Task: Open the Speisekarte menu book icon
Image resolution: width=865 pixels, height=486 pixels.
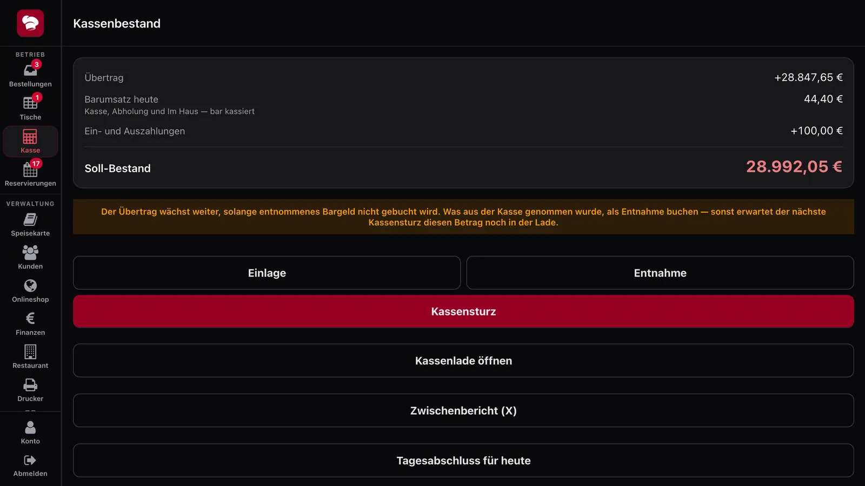Action: point(30,219)
